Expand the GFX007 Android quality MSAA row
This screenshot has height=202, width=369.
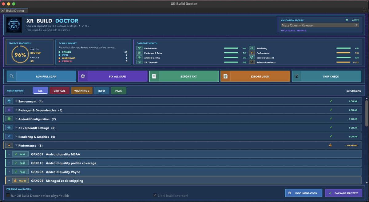(x=9, y=154)
